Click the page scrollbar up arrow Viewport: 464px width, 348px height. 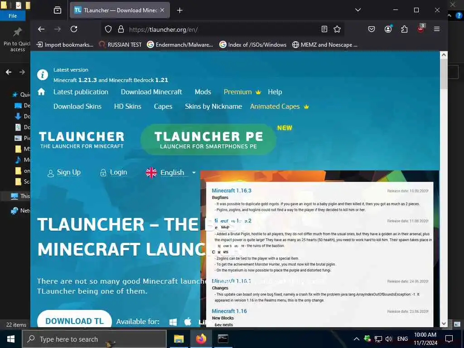(x=443, y=55)
